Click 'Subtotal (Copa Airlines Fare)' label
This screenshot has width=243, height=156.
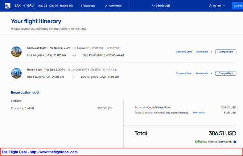point(152,108)
